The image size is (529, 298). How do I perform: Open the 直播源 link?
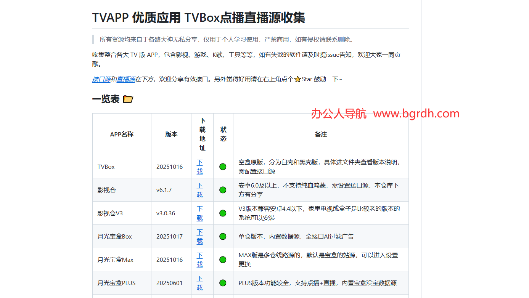126,79
